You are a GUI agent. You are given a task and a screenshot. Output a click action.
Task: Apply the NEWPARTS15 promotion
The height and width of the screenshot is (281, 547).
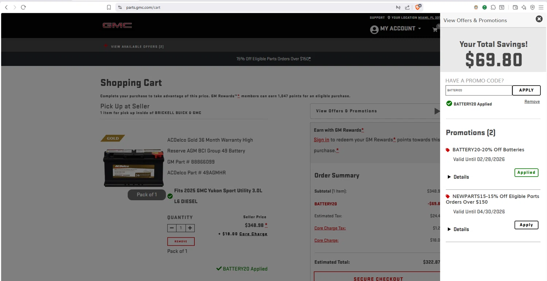tap(526, 225)
